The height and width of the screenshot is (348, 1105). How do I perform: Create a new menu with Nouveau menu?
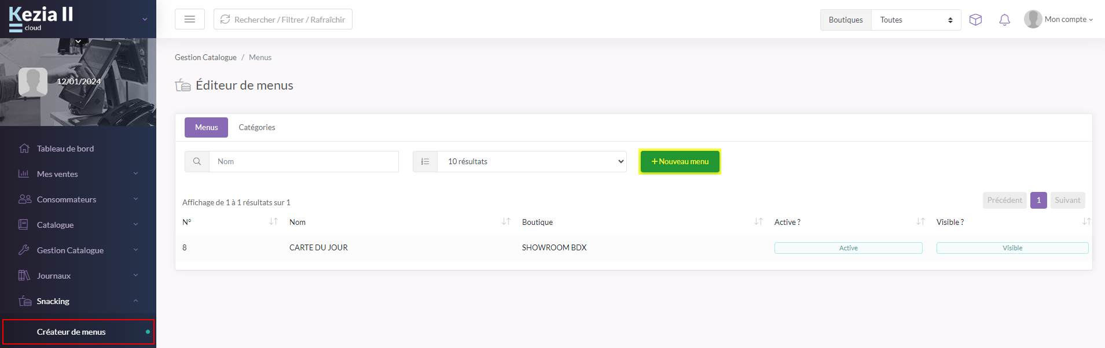click(x=680, y=162)
